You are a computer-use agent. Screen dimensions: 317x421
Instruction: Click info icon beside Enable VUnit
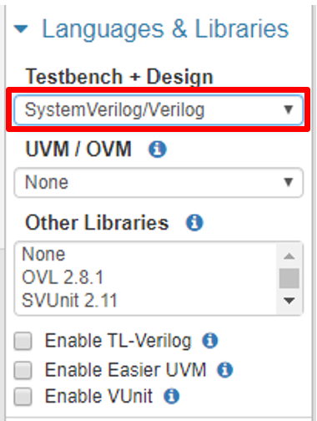click(171, 396)
